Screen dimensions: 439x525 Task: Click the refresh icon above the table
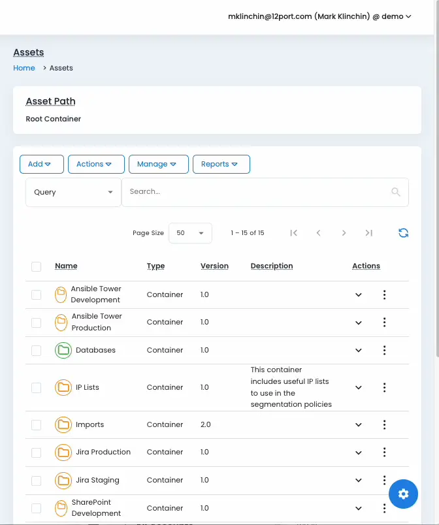coord(403,233)
